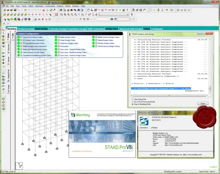The height and width of the screenshot is (174, 220).
Task: Click the axis orientation icon in model view
Action: point(19,166)
